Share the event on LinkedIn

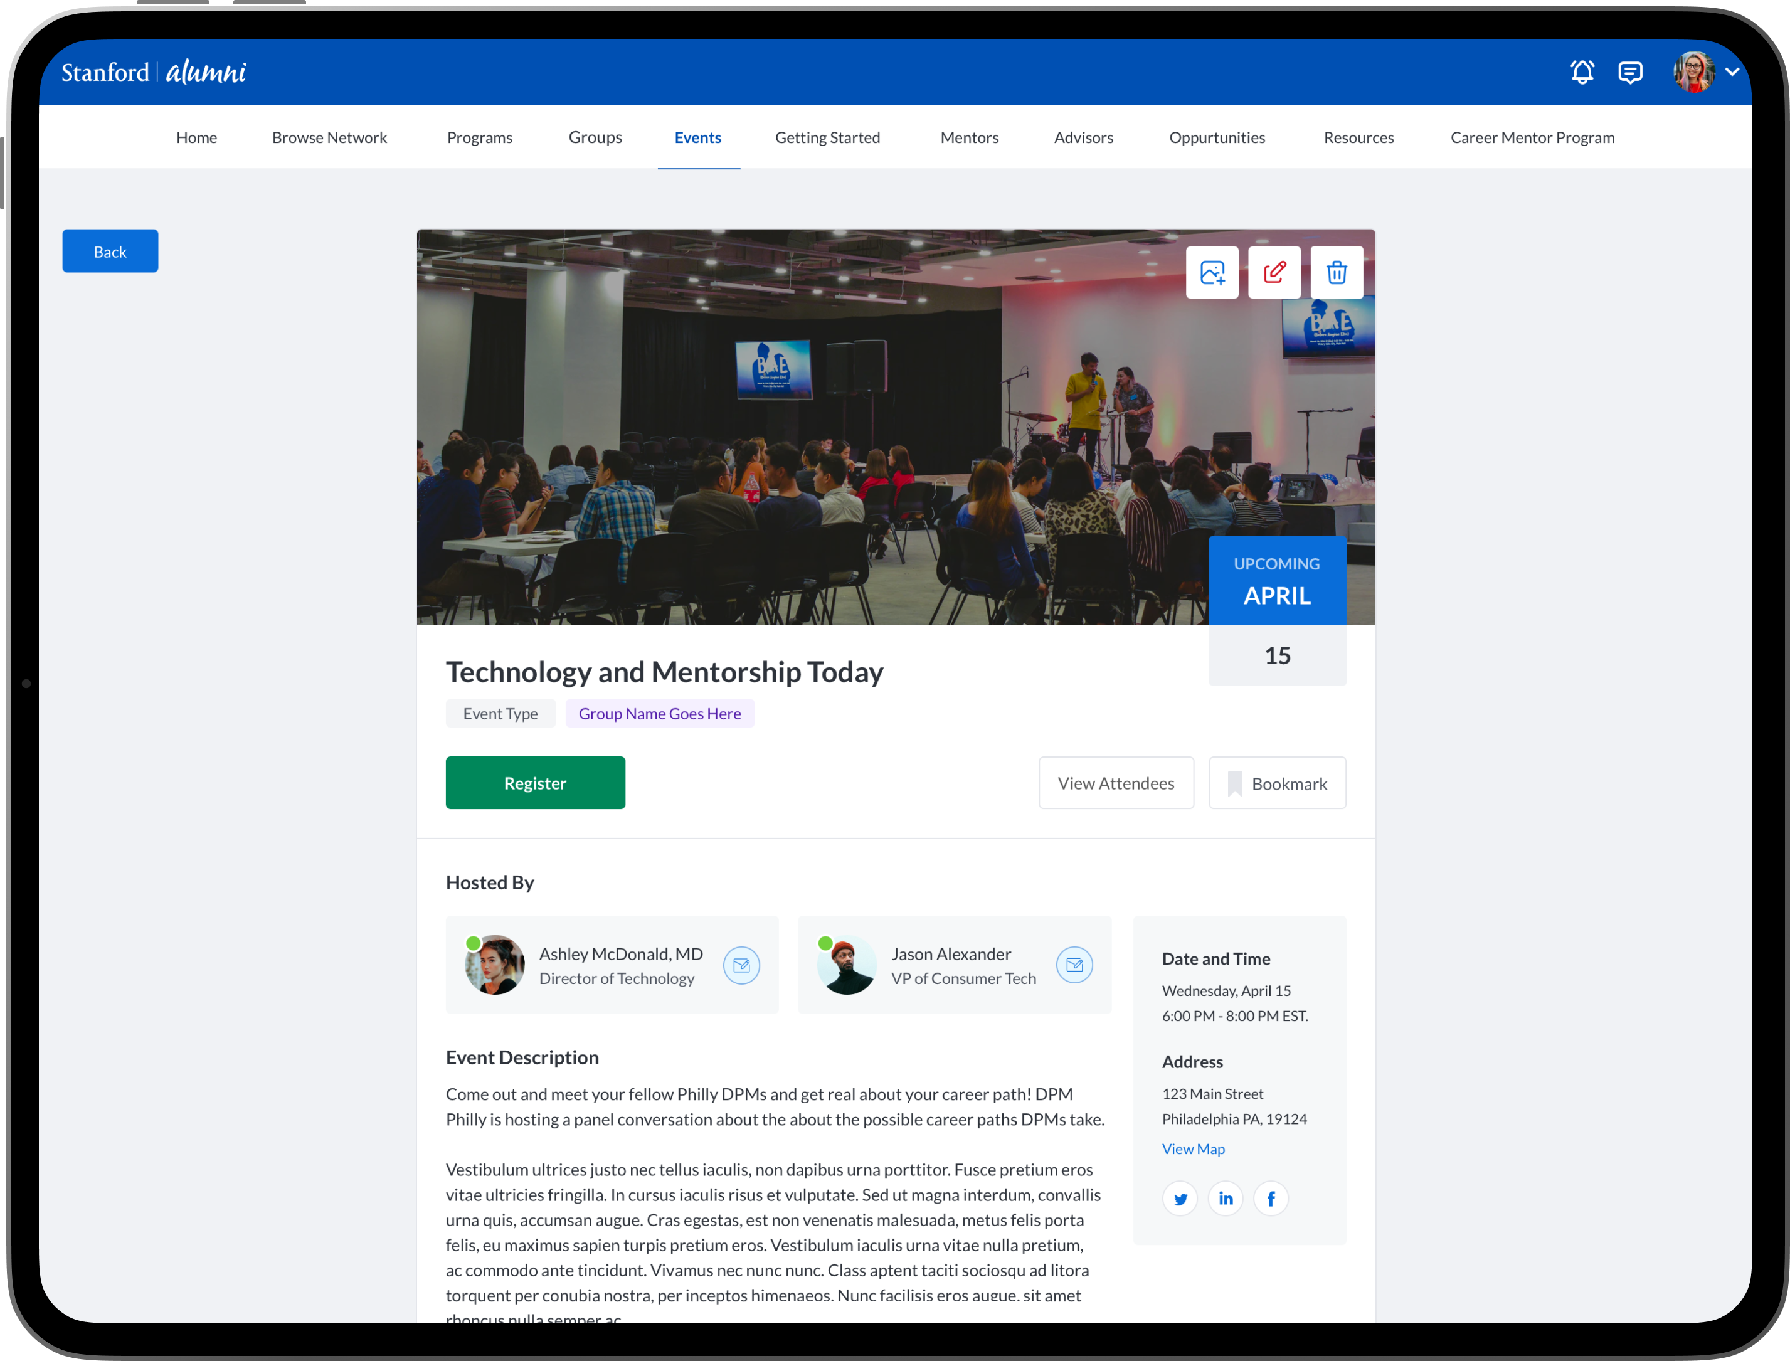click(x=1226, y=1198)
